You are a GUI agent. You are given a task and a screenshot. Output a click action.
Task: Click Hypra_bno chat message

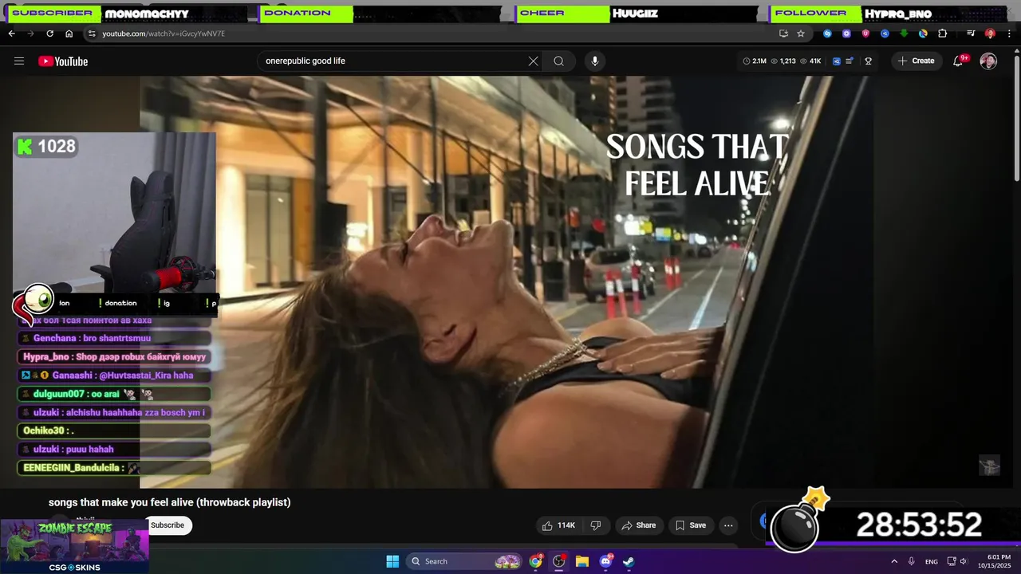114,356
